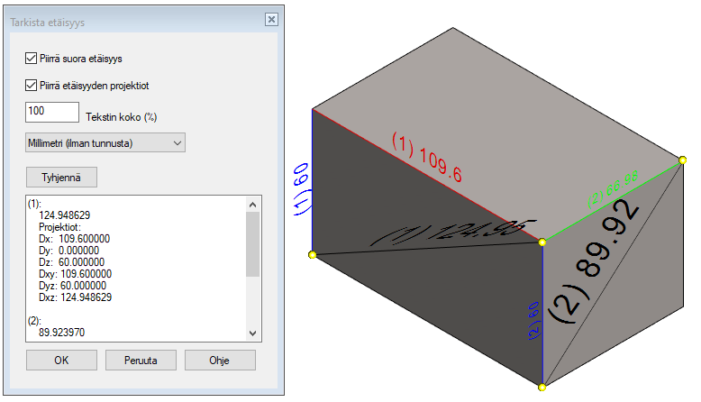Open help with the Ohje button

pos(220,360)
